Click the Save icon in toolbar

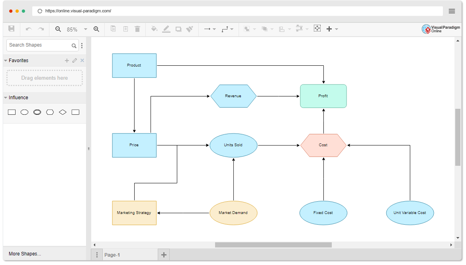(x=11, y=29)
